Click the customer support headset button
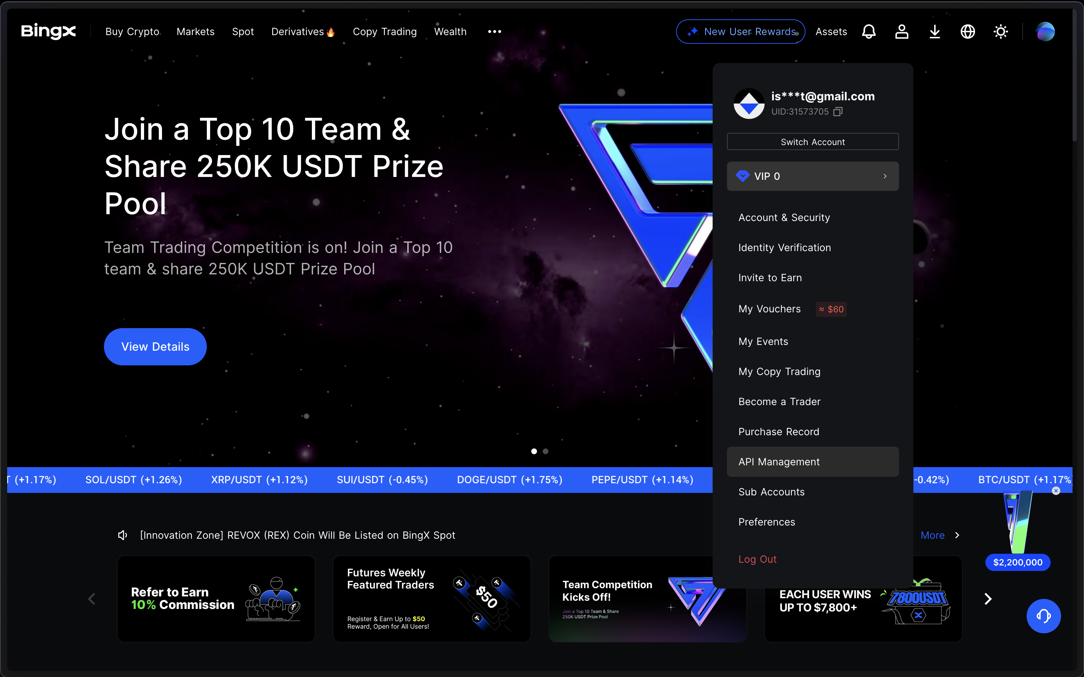The height and width of the screenshot is (677, 1084). pyautogui.click(x=1043, y=616)
